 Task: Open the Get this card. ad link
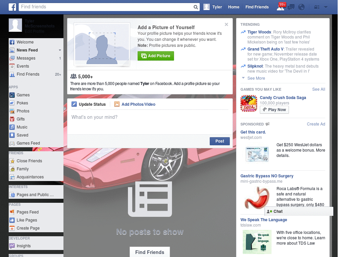253,132
